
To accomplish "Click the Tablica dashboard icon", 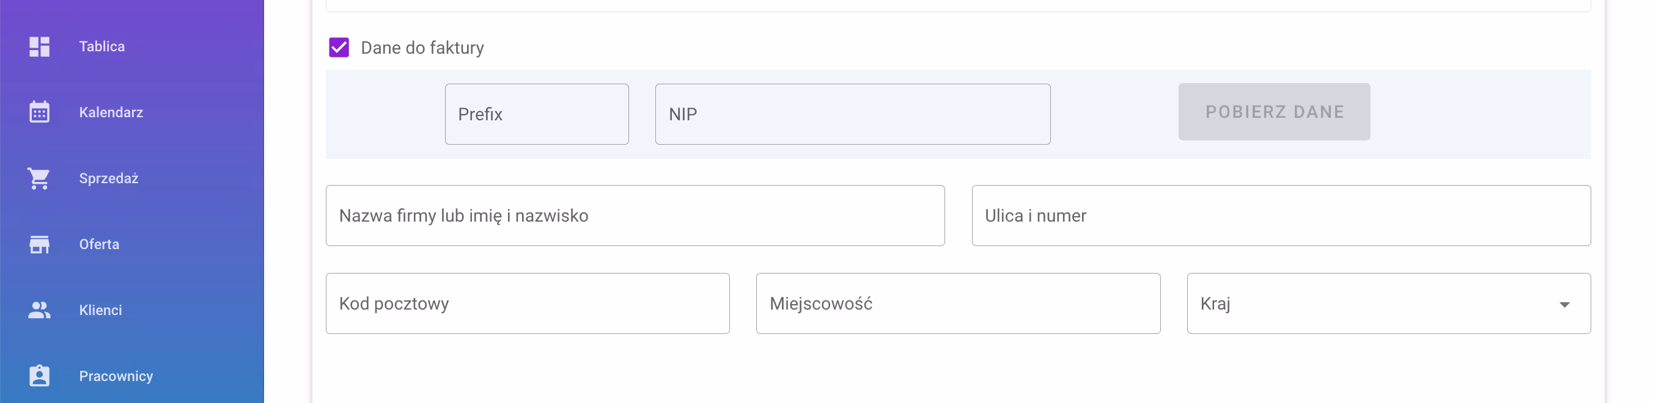I will coord(39,47).
